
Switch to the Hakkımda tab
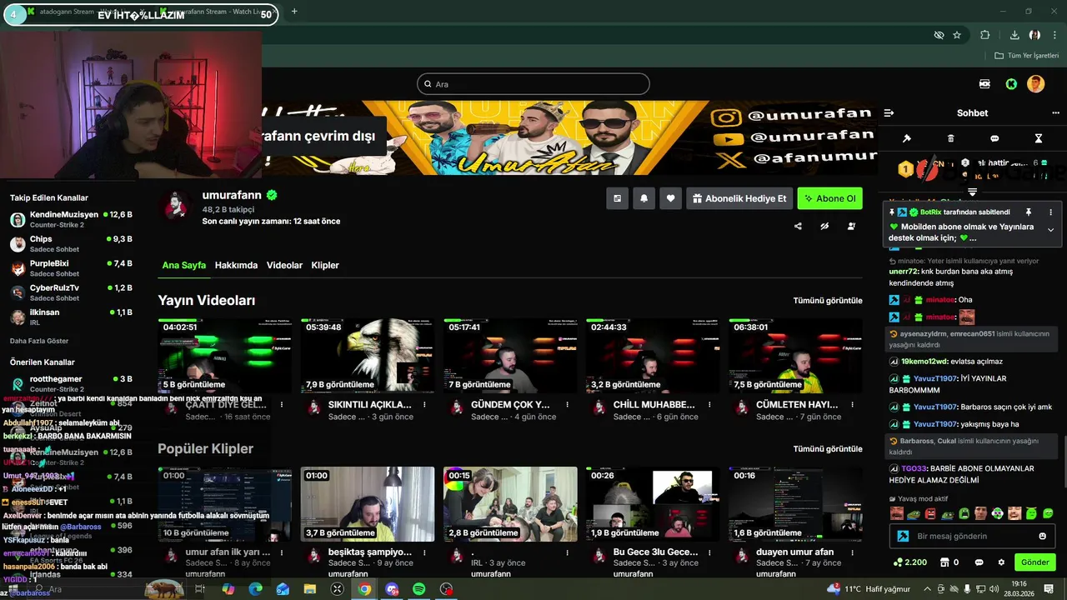tap(236, 265)
